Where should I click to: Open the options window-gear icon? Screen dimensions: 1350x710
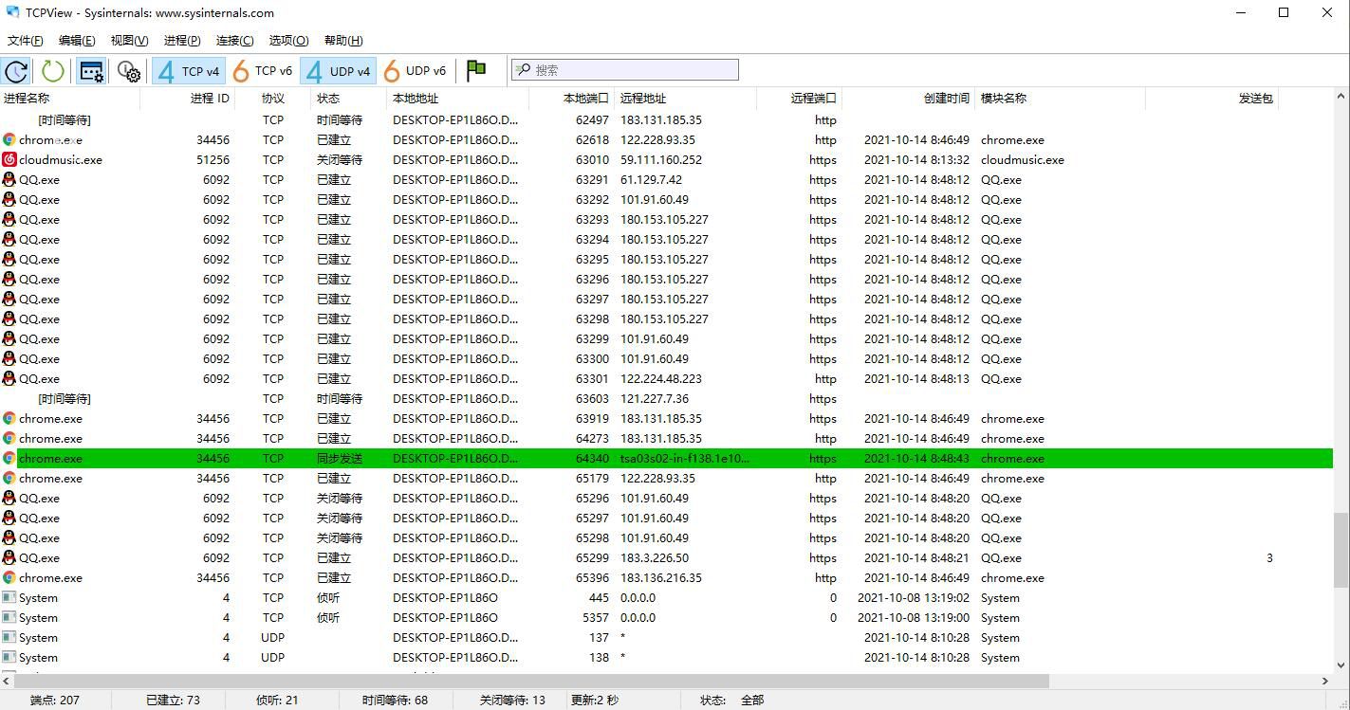tap(92, 71)
